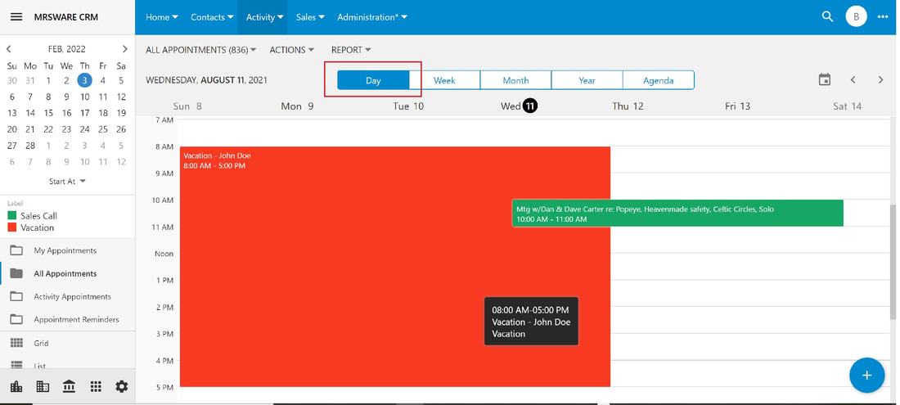Open the settings gear icon

click(122, 387)
